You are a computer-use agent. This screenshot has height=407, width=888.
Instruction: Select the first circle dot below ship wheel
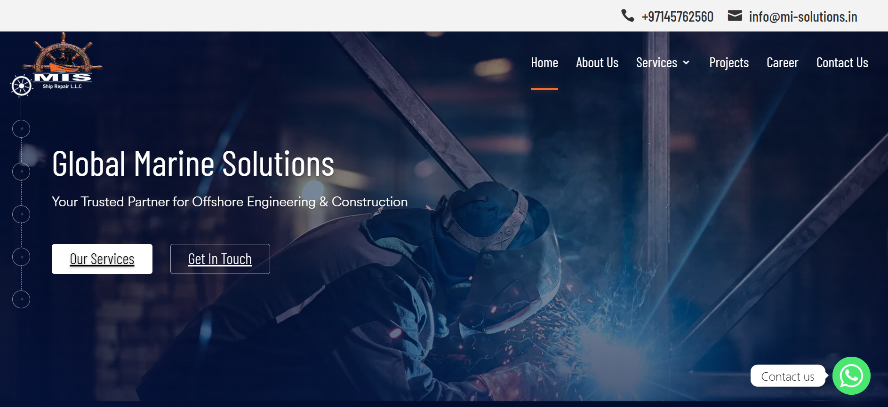click(x=21, y=129)
